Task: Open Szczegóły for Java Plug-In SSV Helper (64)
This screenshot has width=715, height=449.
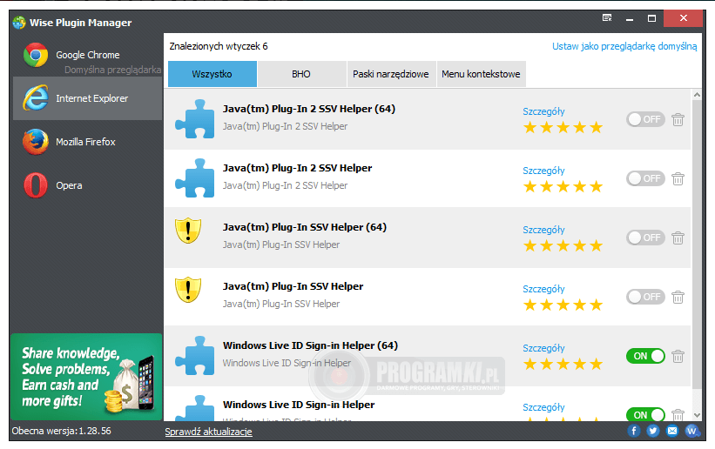Action: click(x=543, y=231)
